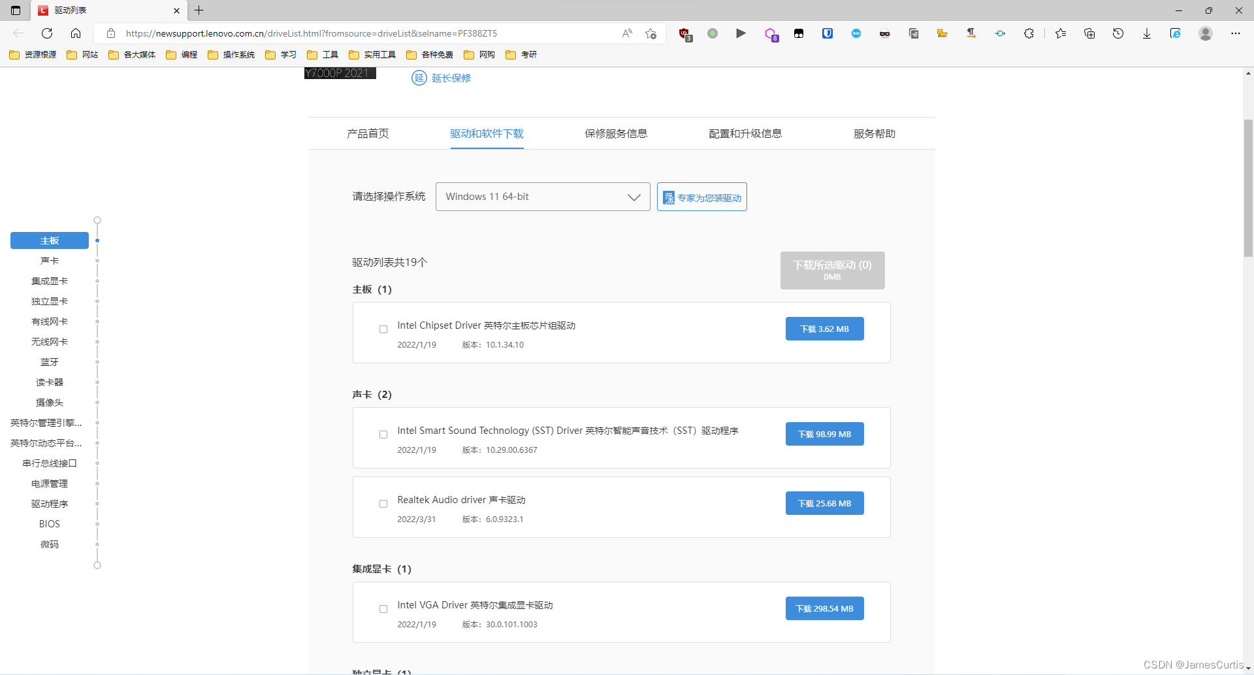This screenshot has width=1254, height=675.
Task: Open the Tampermonkey extension icon
Action: 799,33
